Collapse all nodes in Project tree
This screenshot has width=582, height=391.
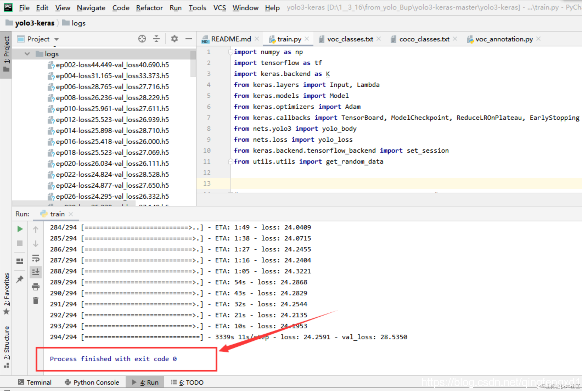pos(156,39)
